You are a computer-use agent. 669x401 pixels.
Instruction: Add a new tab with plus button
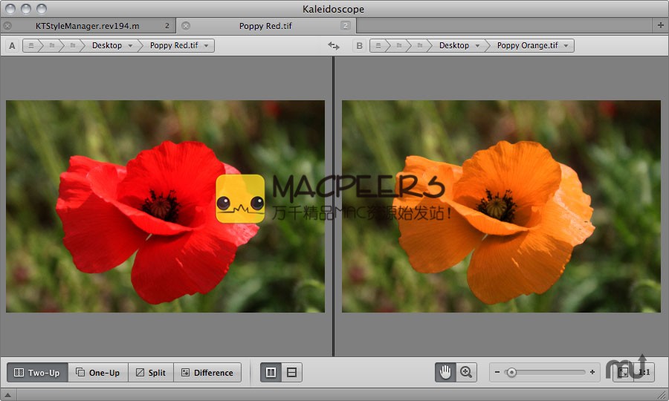660,25
